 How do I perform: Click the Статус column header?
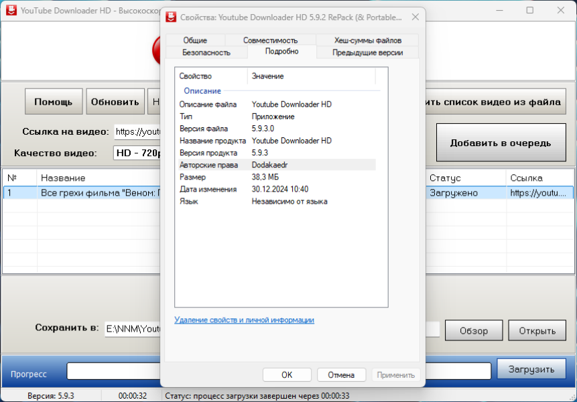tap(466, 178)
